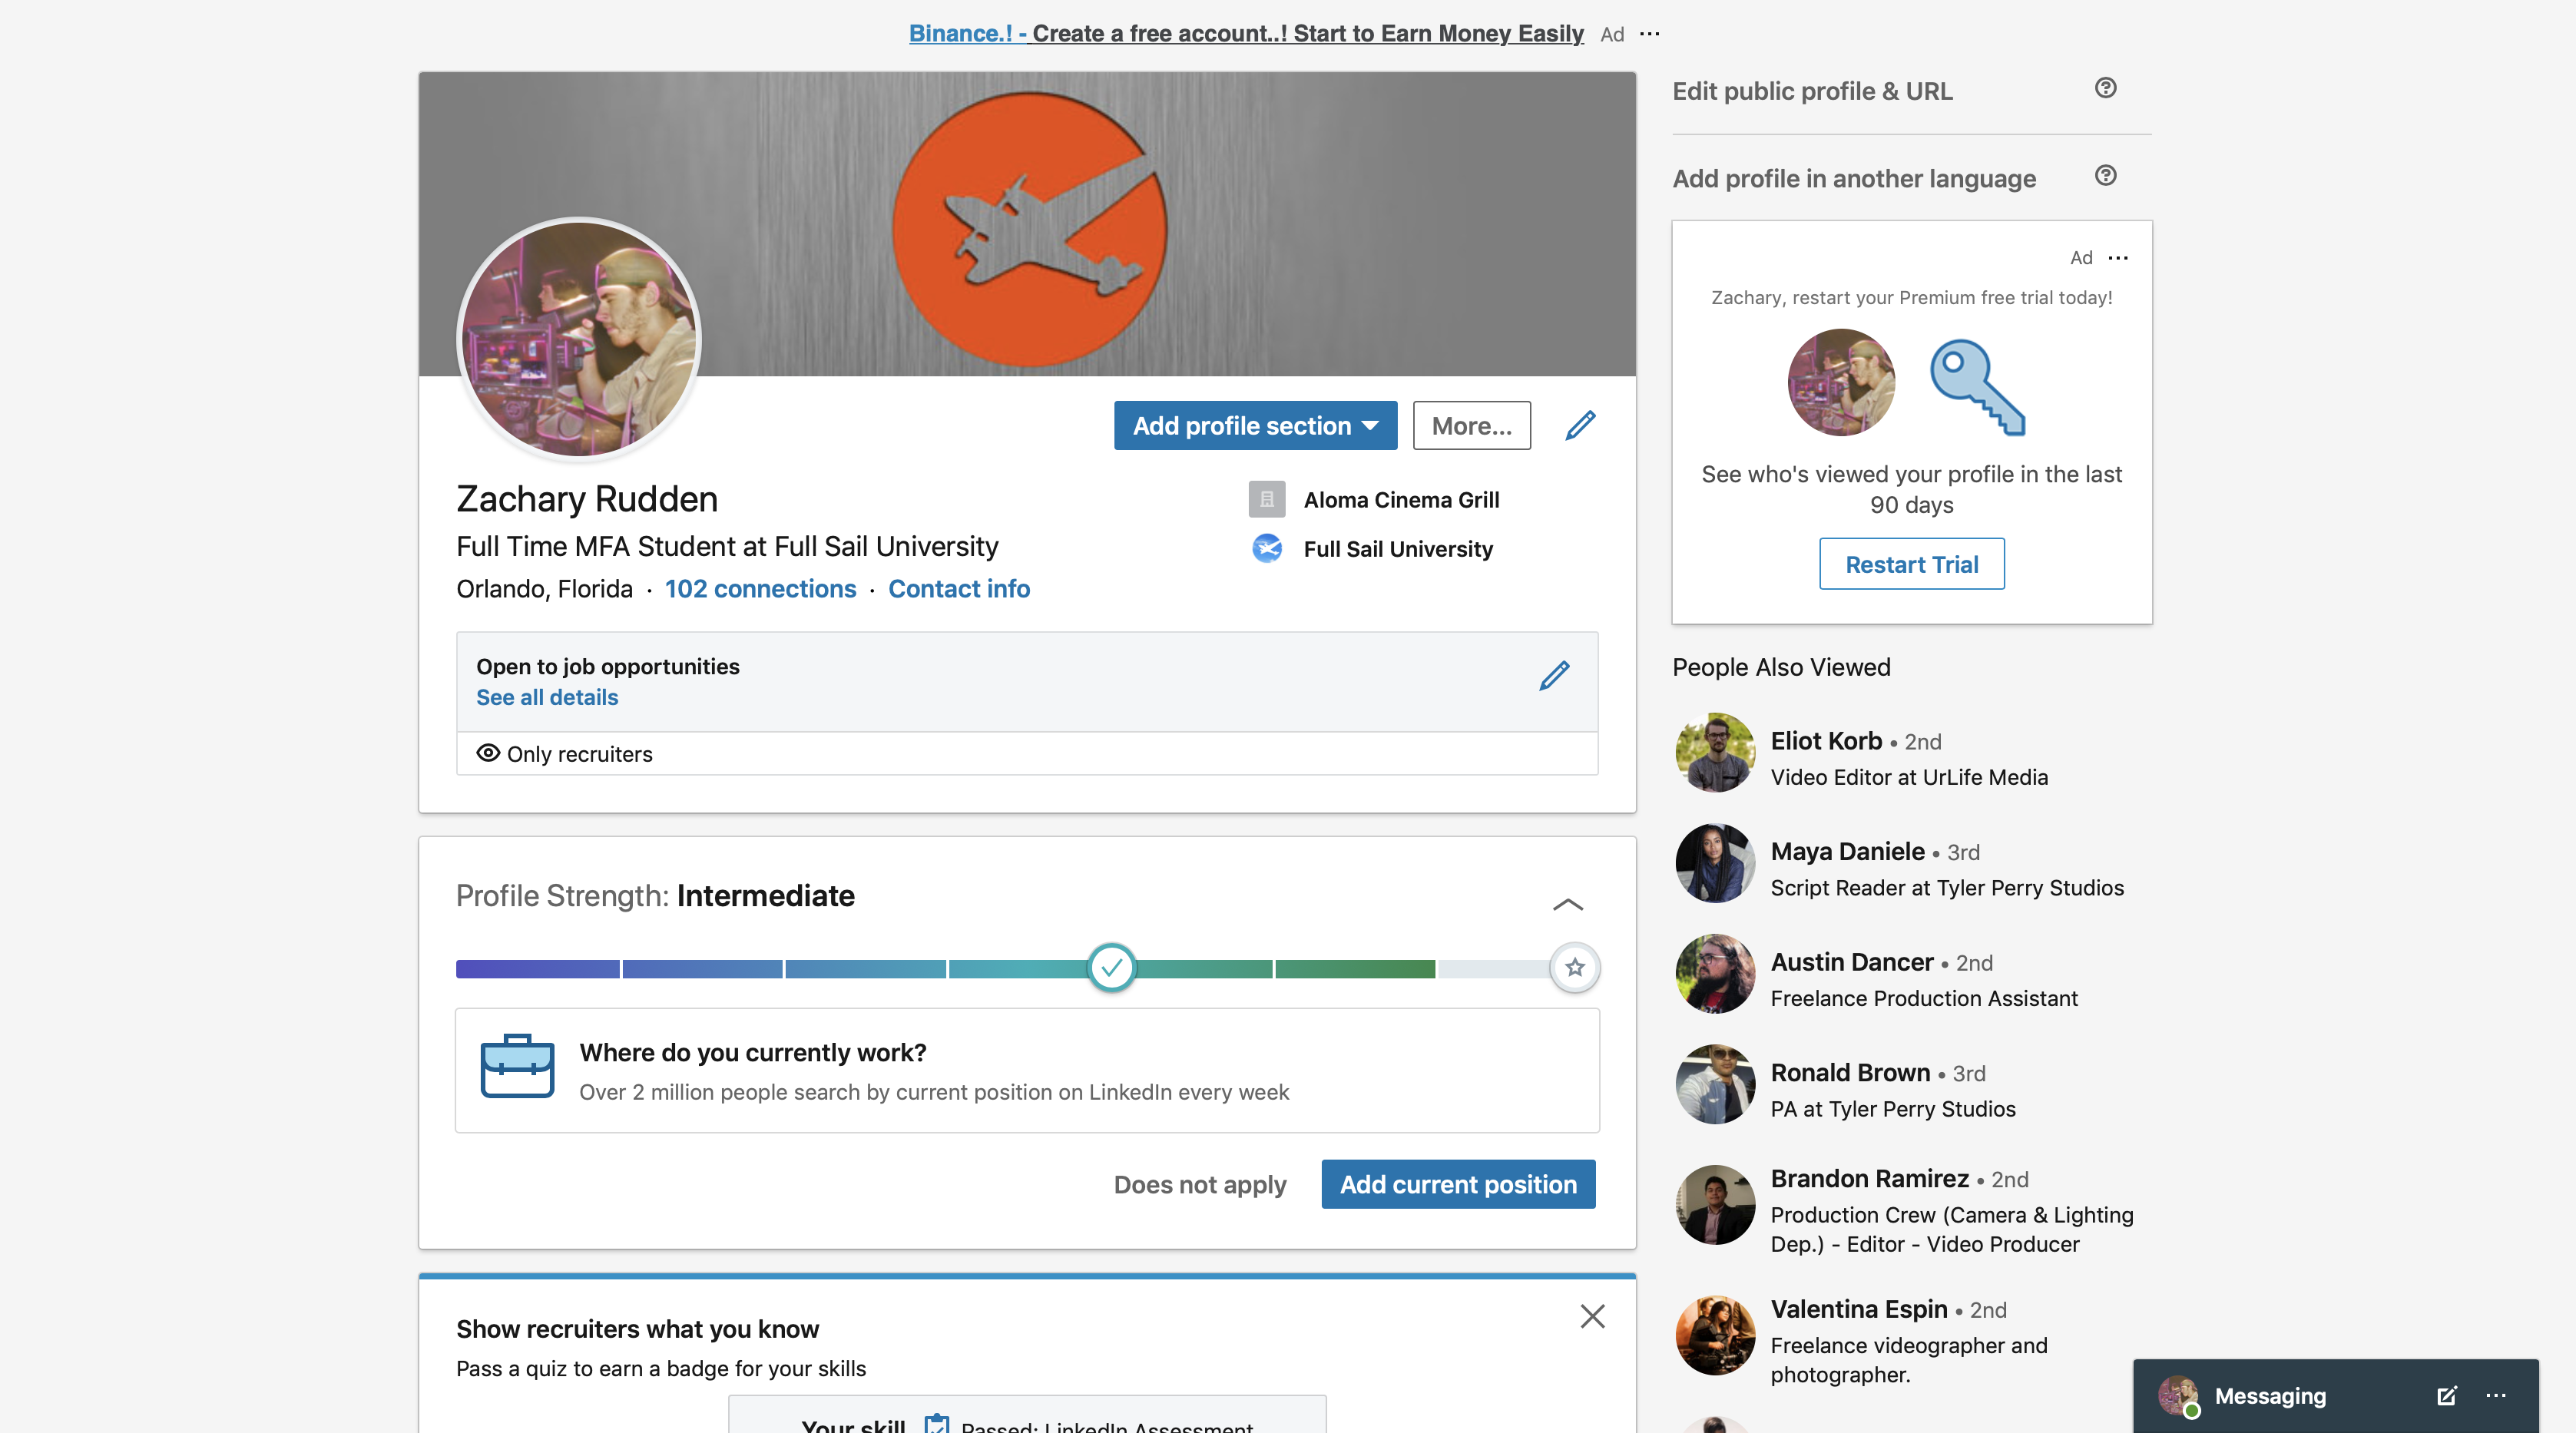Open the 102 connections link
This screenshot has width=2576, height=1433.
pos(760,589)
